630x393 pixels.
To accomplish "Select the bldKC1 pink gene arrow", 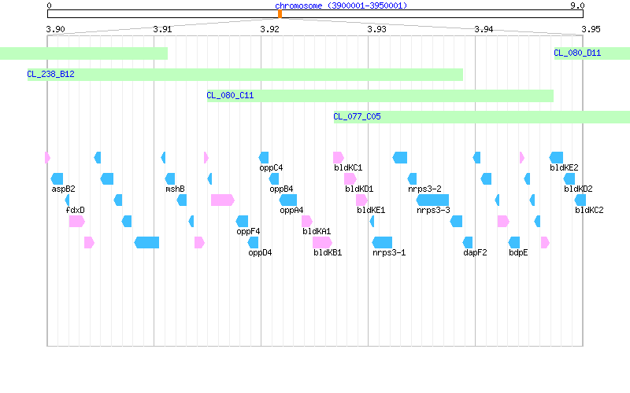I will pos(339,158).
